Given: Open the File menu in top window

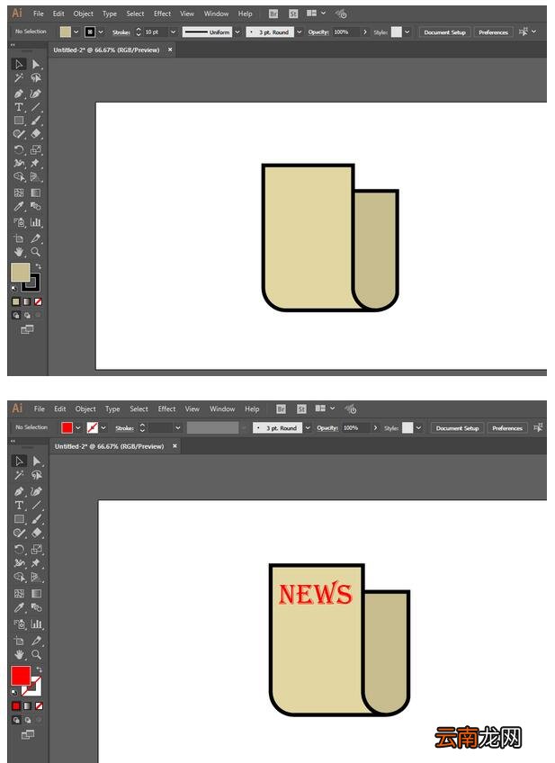Looking at the screenshot, I should click(x=39, y=13).
